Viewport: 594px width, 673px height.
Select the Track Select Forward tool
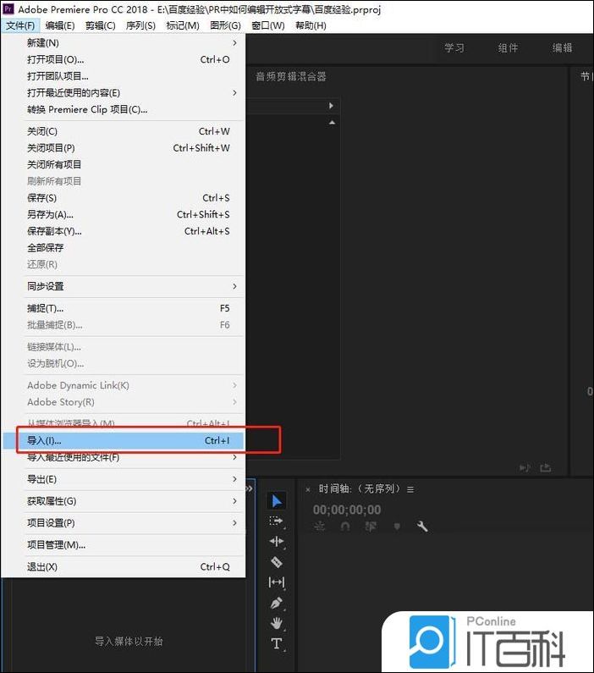point(277,521)
